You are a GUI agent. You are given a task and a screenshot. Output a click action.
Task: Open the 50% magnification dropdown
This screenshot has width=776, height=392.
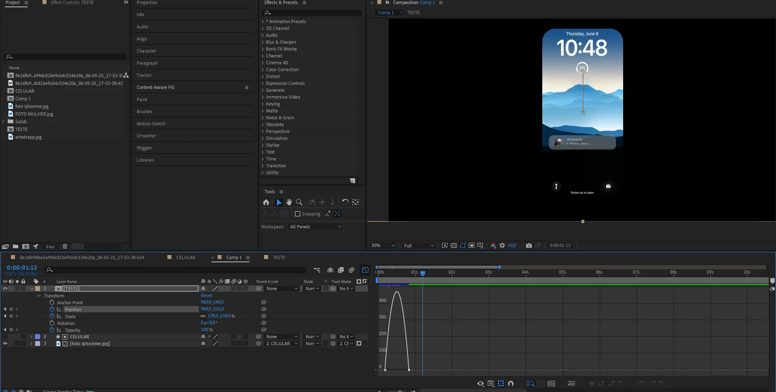[x=383, y=245]
